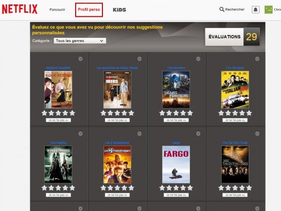Open the Van Helsing title link
This screenshot has width=281, height=211.
[58, 143]
